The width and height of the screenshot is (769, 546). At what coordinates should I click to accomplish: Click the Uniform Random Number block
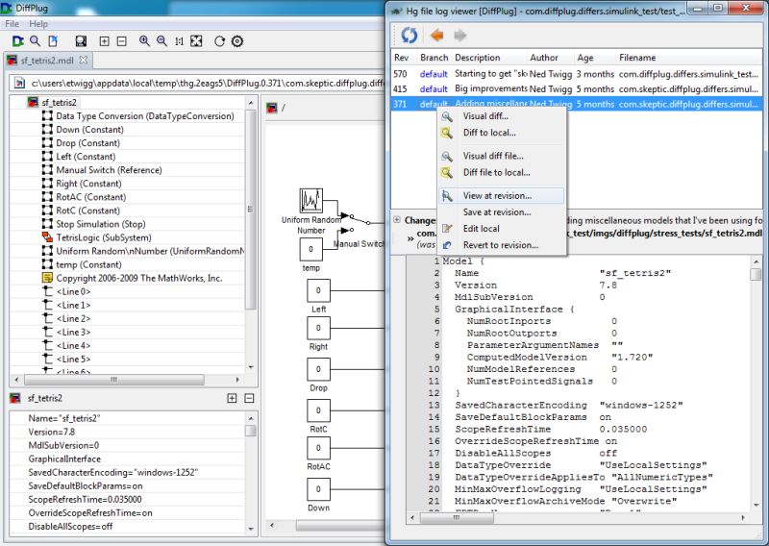[x=310, y=201]
